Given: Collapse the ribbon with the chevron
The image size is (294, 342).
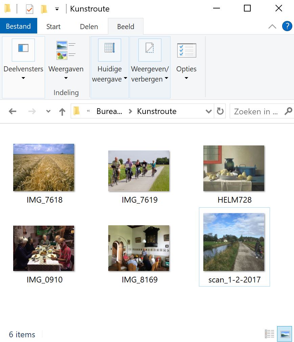Looking at the screenshot, I should (272, 27).
